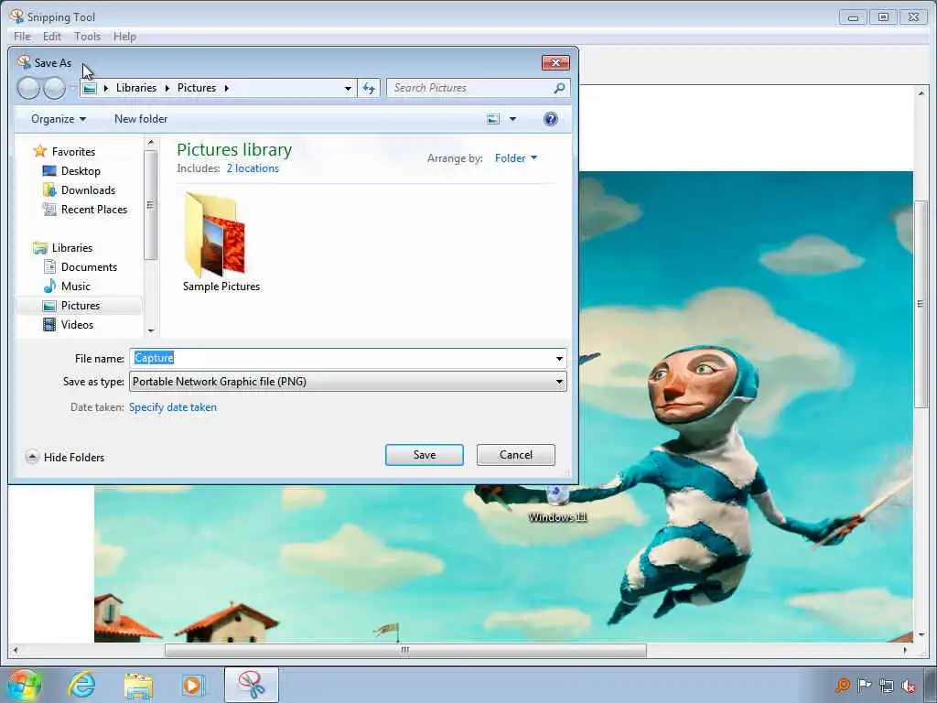Click the Change your view icon
Viewport: 937px width, 703px height.
493,119
